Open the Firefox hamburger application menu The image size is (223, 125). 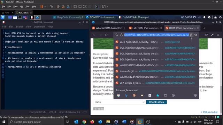click(218, 35)
